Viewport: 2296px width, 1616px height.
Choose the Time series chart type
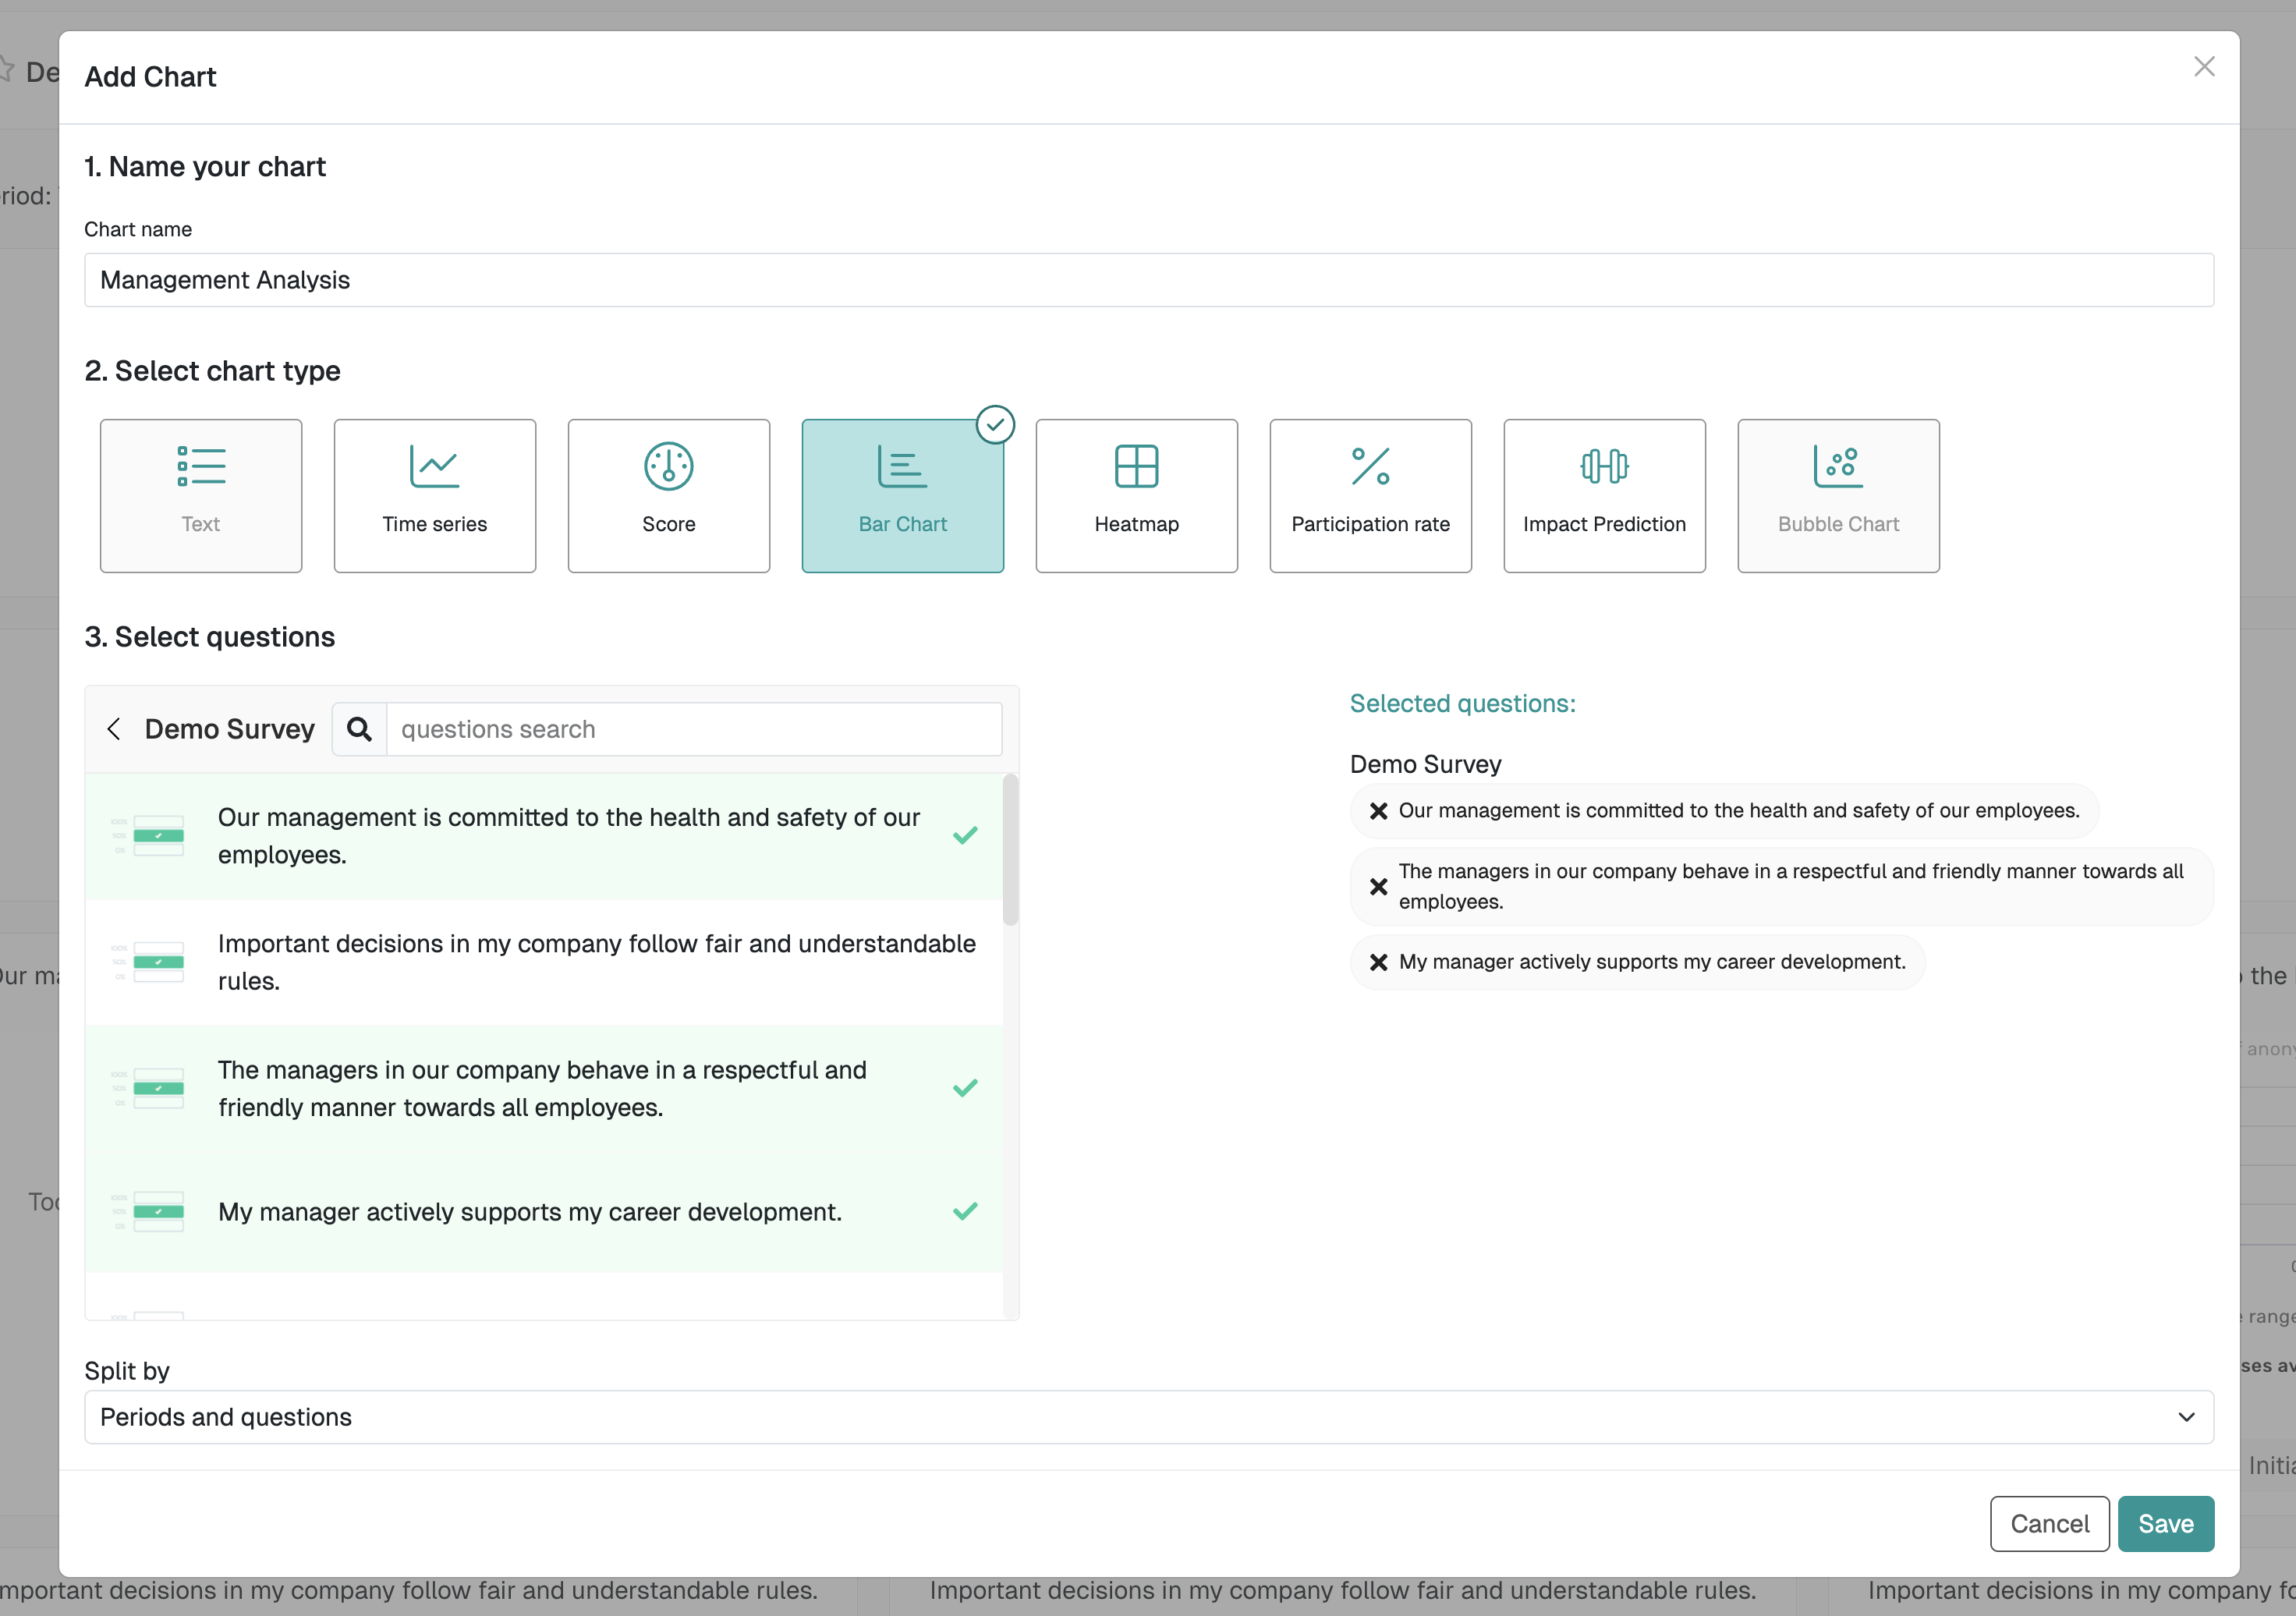click(434, 495)
